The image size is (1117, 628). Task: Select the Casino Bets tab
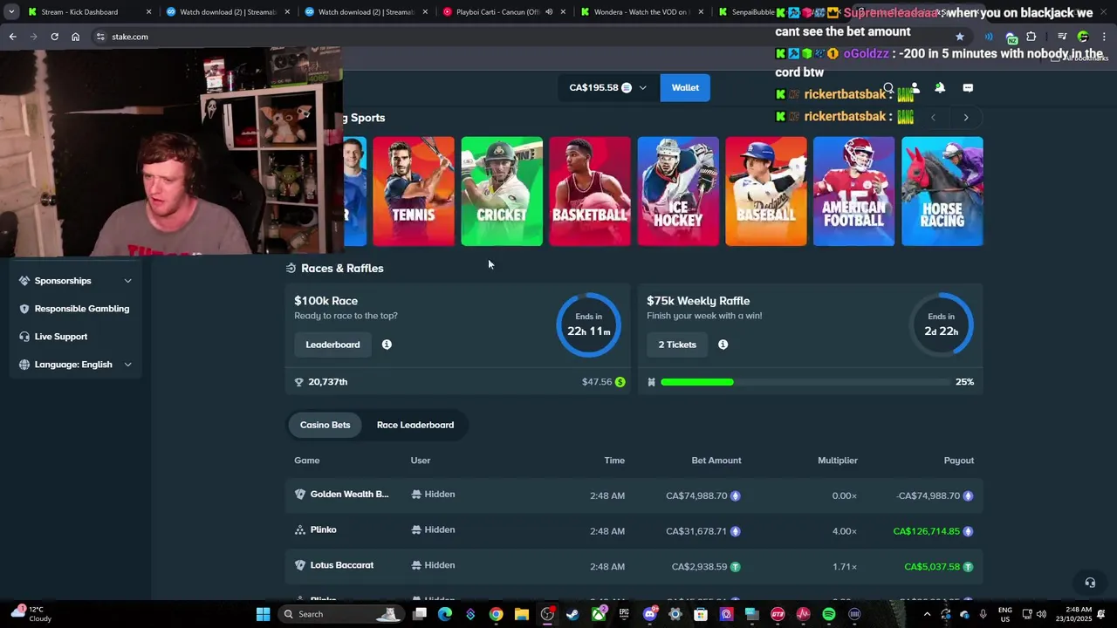tap(325, 425)
